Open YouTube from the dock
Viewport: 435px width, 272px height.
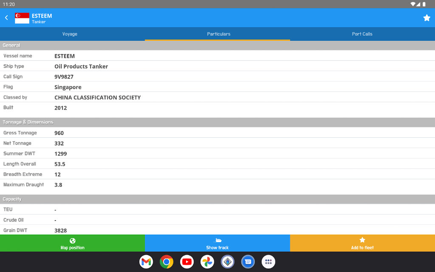187,262
